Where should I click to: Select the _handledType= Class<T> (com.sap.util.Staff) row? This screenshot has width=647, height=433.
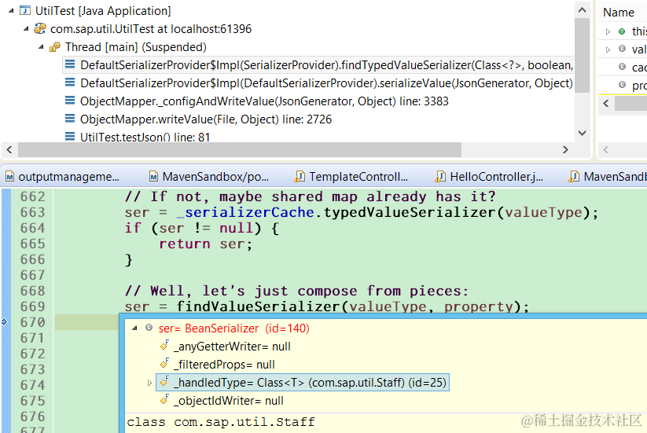pyautogui.click(x=303, y=383)
